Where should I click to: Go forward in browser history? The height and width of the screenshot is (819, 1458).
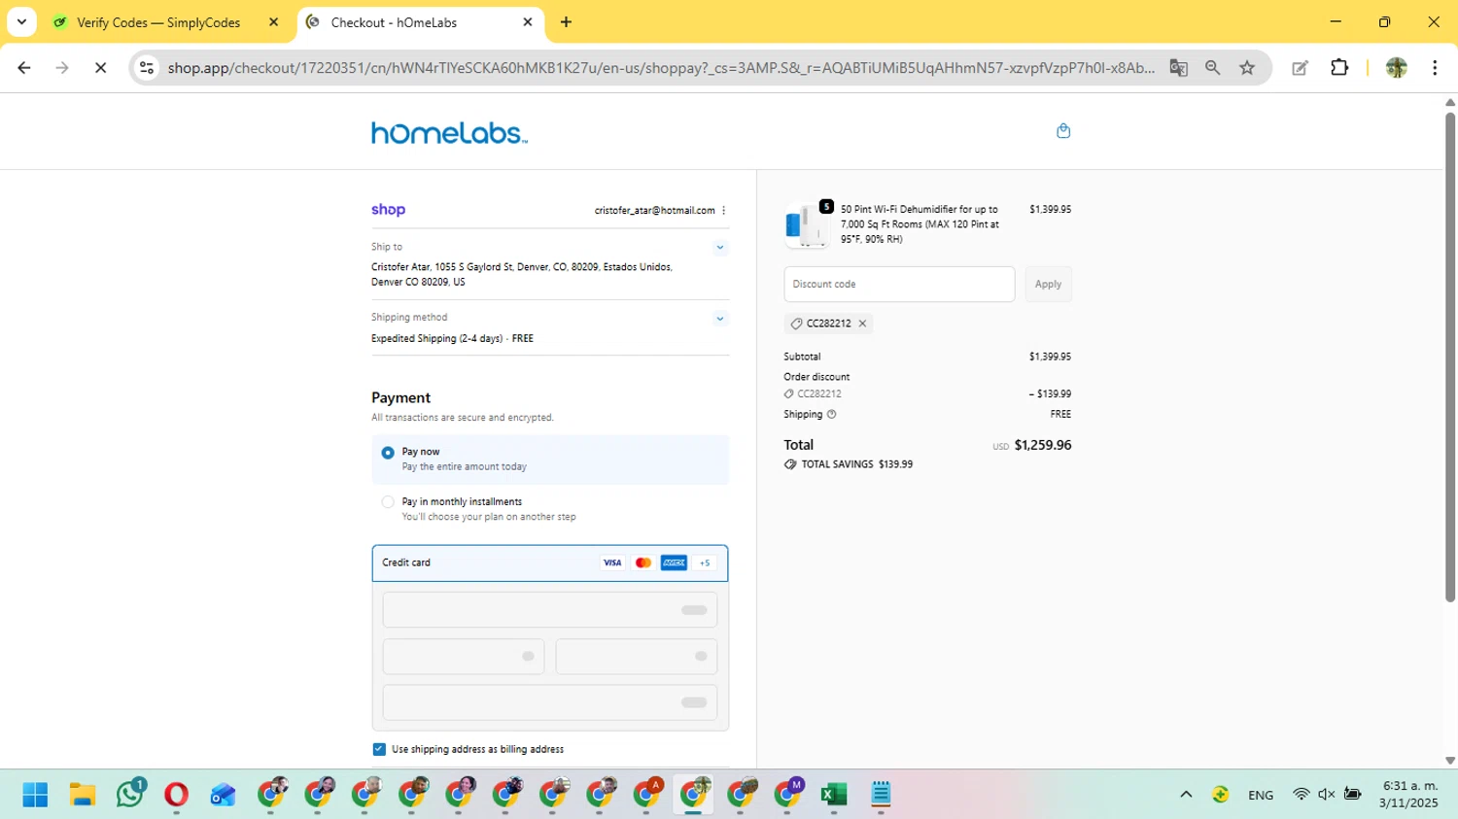click(x=62, y=68)
